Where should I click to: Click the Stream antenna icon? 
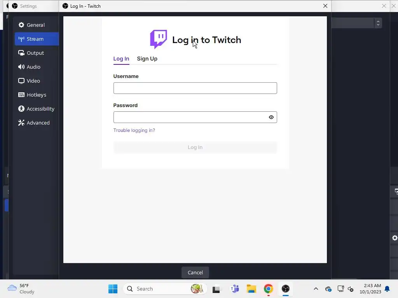pyautogui.click(x=21, y=39)
